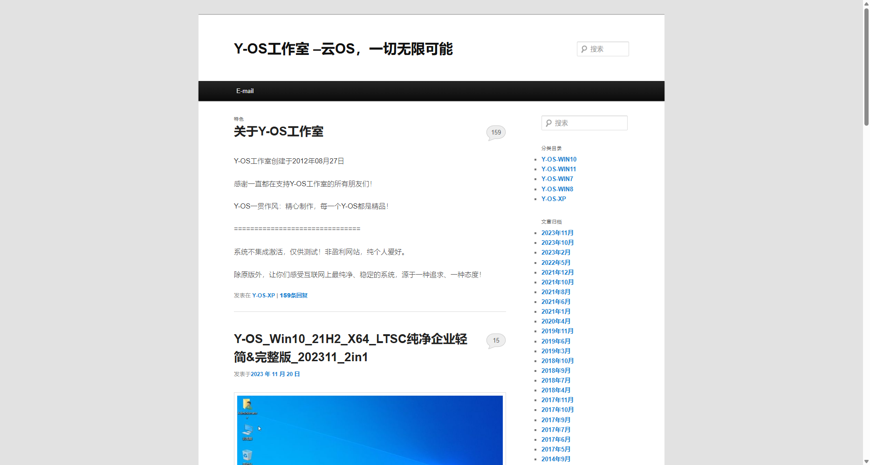Select Y-OS-WIN10 category in sidebar
Viewport: 870px width, 465px height.
tap(559, 159)
